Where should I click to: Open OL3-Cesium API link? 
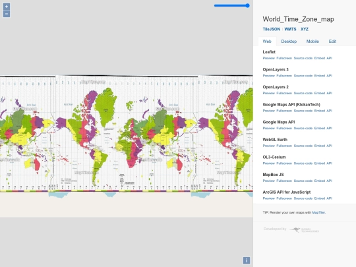click(x=329, y=163)
